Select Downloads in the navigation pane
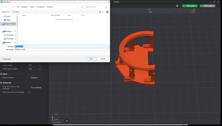 click(10, 35)
